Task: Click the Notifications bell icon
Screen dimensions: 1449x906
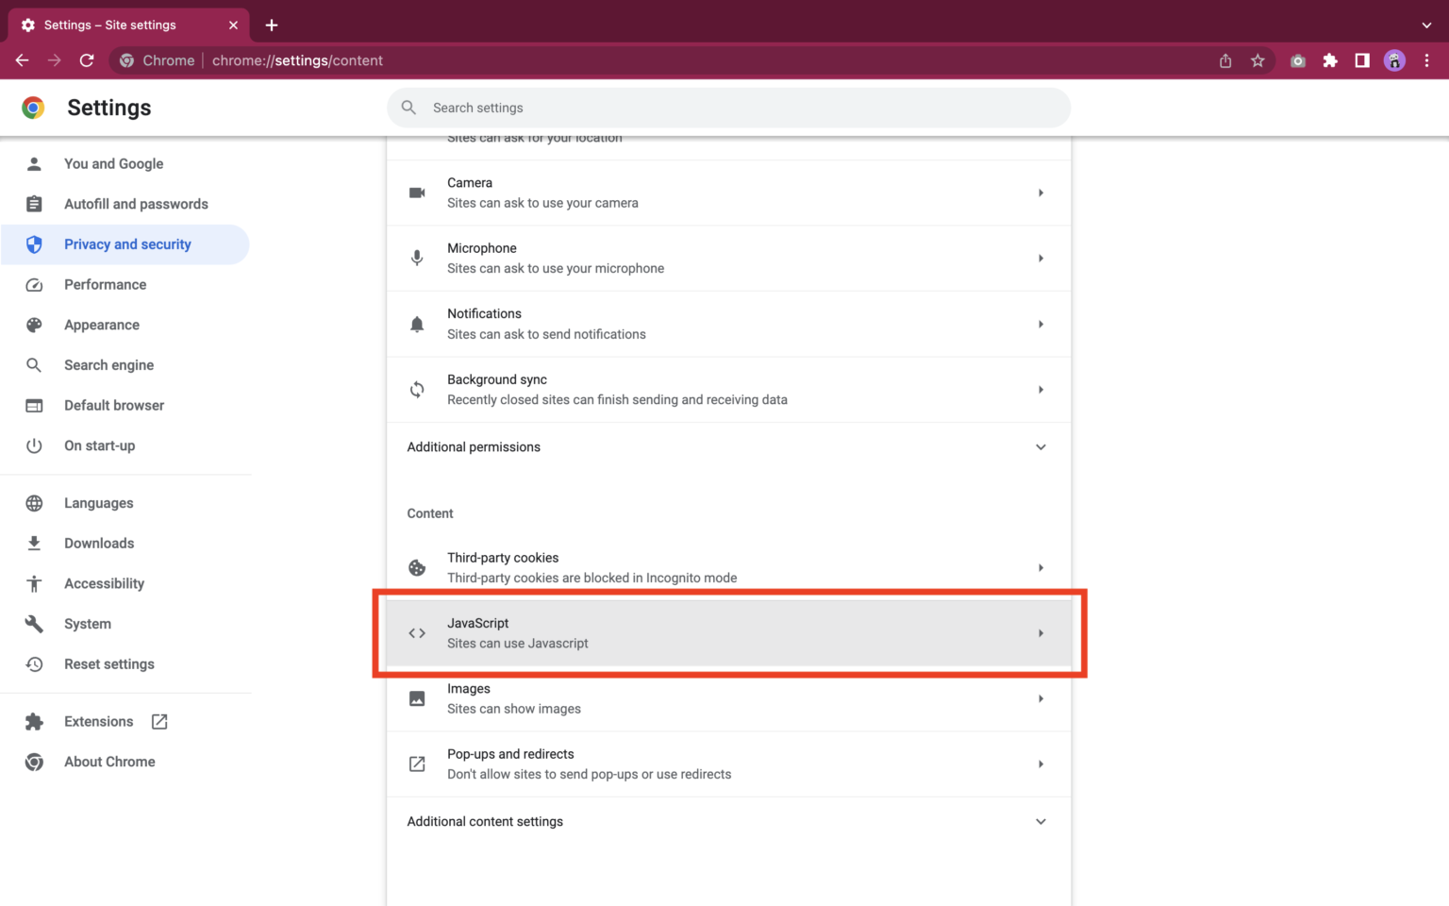Action: [x=417, y=324]
